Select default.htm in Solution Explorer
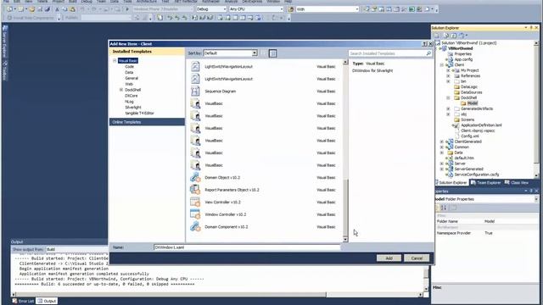The width and height of the screenshot is (543, 305). pyautogui.click(x=464, y=158)
